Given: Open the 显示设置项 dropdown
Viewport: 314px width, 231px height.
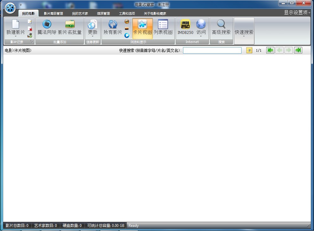Looking at the screenshot, I should coord(297,12).
